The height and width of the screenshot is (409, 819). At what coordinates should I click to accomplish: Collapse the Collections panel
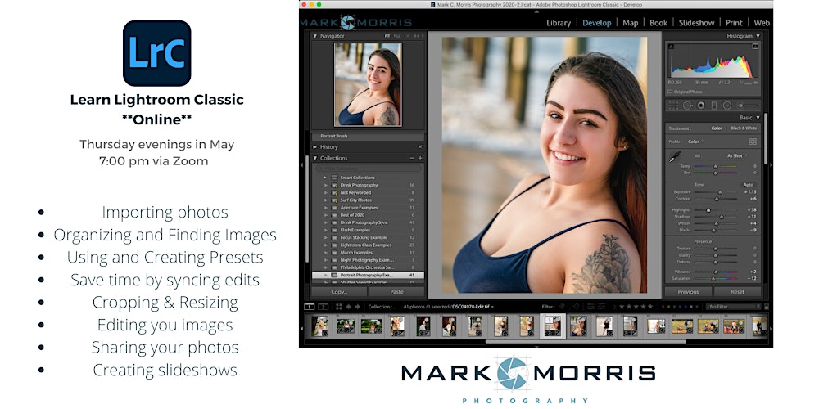315,158
